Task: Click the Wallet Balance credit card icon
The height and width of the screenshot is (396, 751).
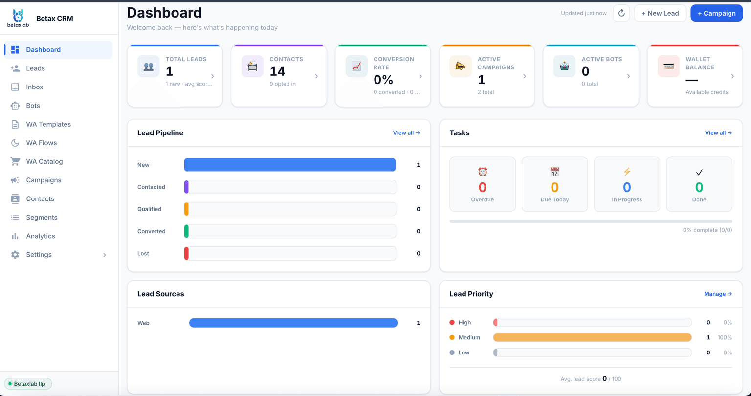Action: tap(668, 66)
